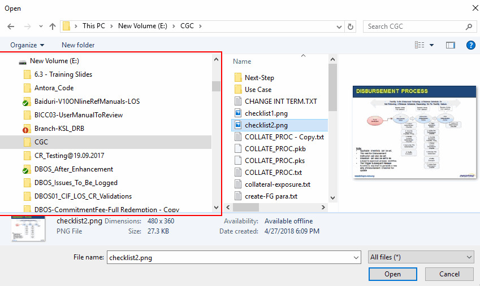Refresh the CGC folder view
Screen dimensions: 480x286
point(350,27)
